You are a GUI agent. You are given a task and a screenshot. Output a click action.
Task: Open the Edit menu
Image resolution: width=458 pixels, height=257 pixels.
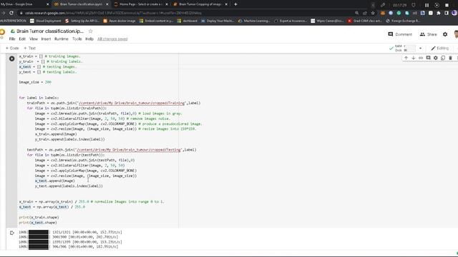pos(22,39)
